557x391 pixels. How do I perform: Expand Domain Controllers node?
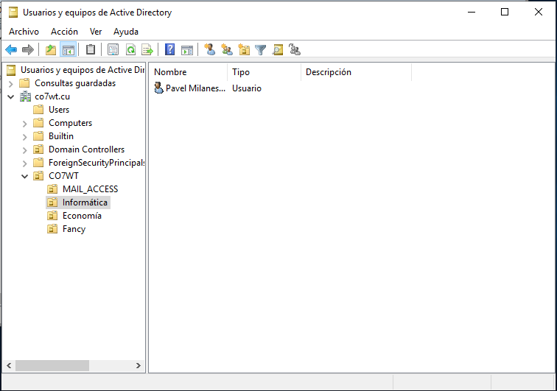[24, 150]
